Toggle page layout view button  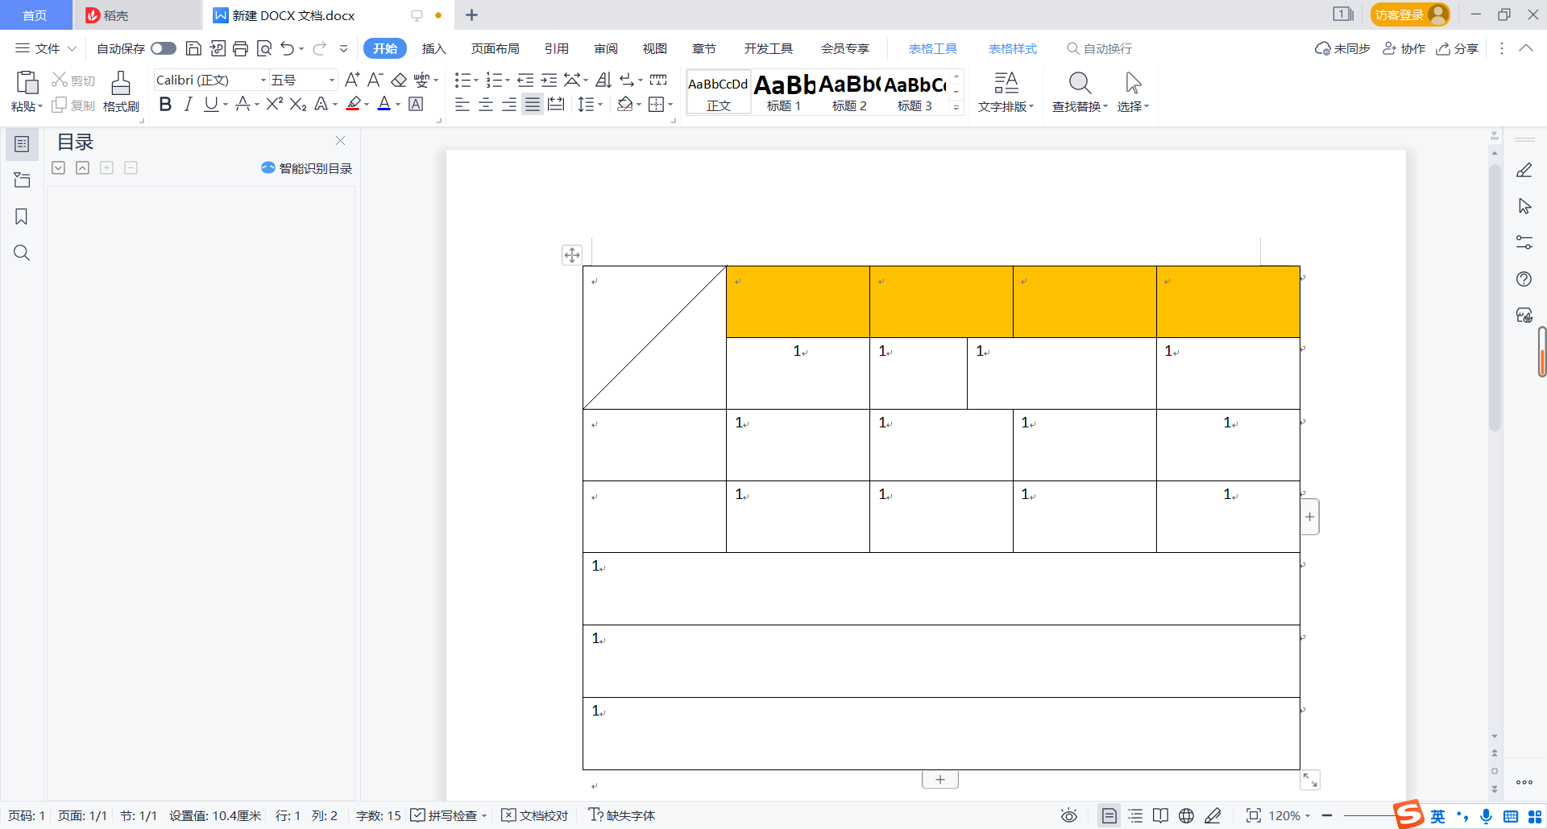(1109, 815)
